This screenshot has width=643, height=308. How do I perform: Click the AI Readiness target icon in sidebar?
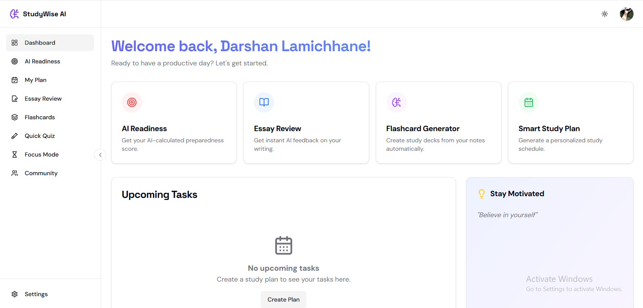pyautogui.click(x=15, y=61)
